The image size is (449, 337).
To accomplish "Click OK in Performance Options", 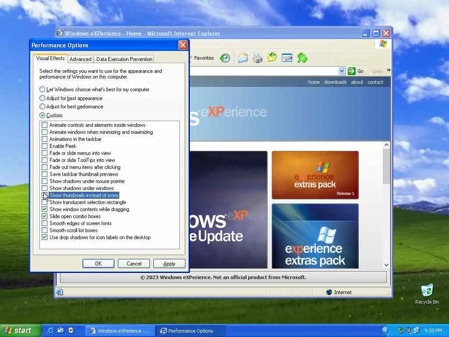I will 98,263.
